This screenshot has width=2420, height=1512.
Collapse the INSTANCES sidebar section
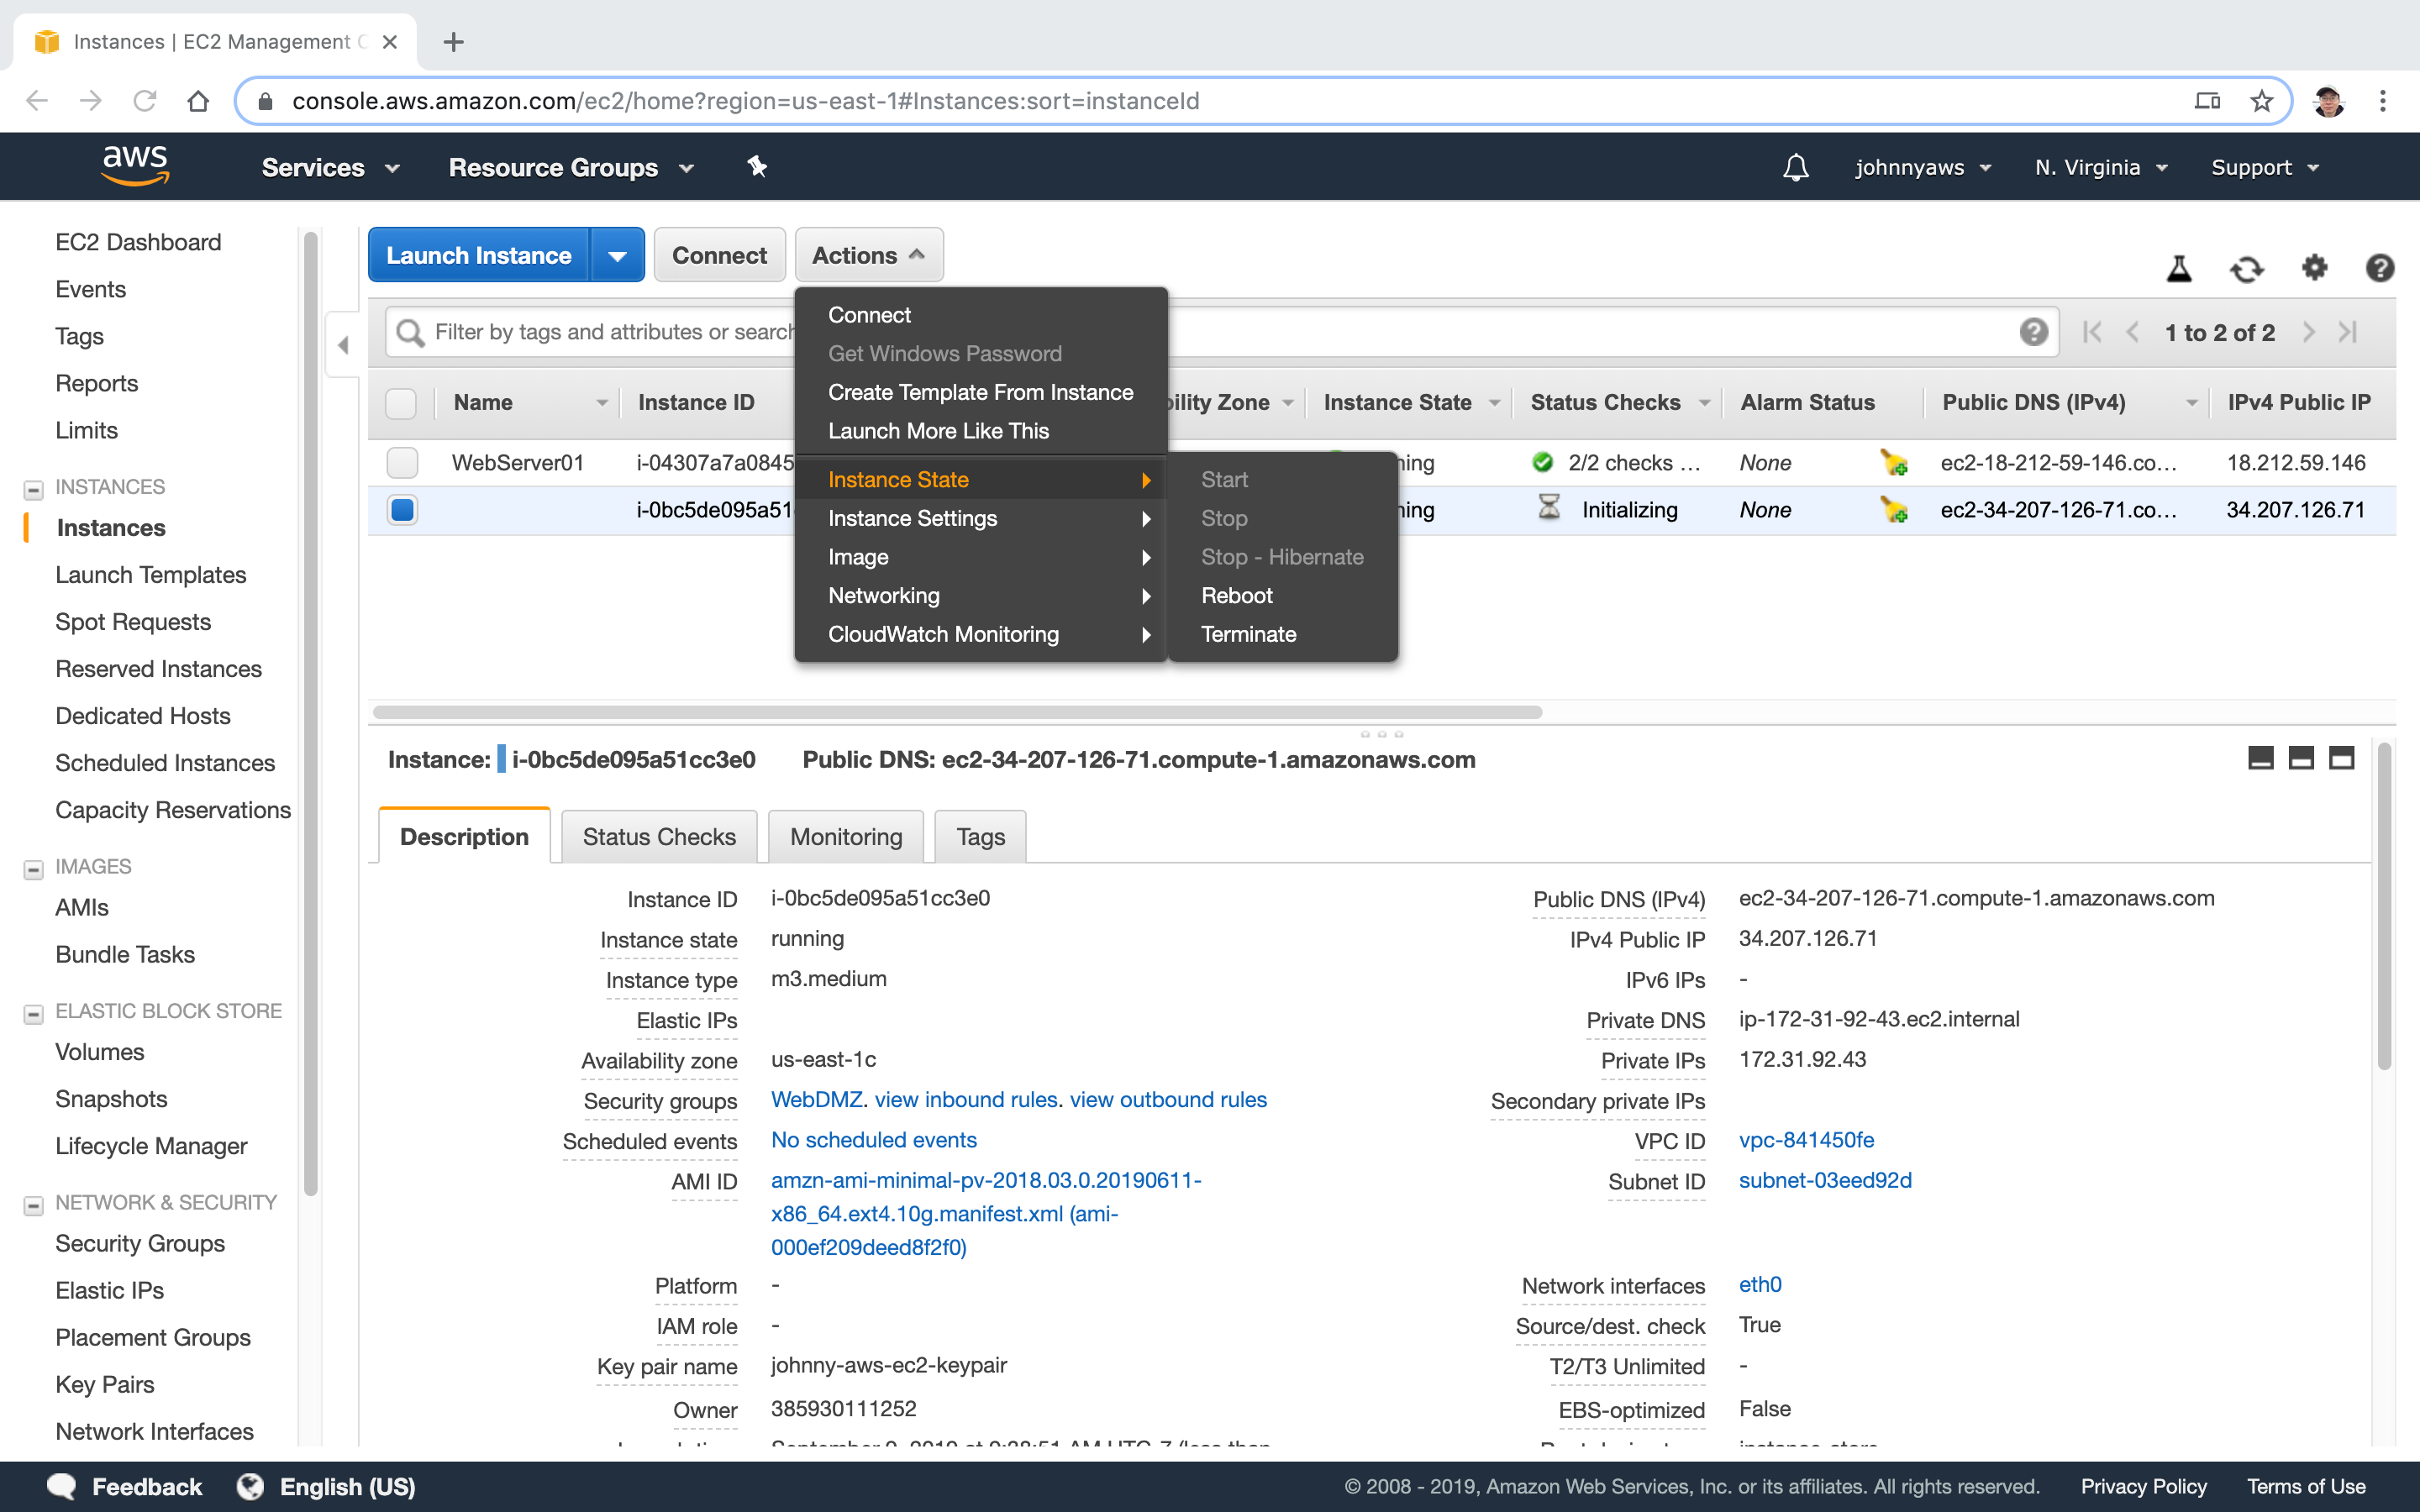pos(34,489)
